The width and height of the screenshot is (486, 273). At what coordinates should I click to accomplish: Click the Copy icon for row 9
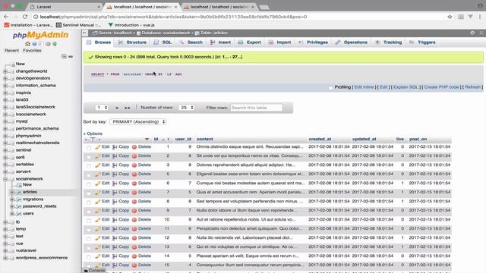tap(115, 211)
